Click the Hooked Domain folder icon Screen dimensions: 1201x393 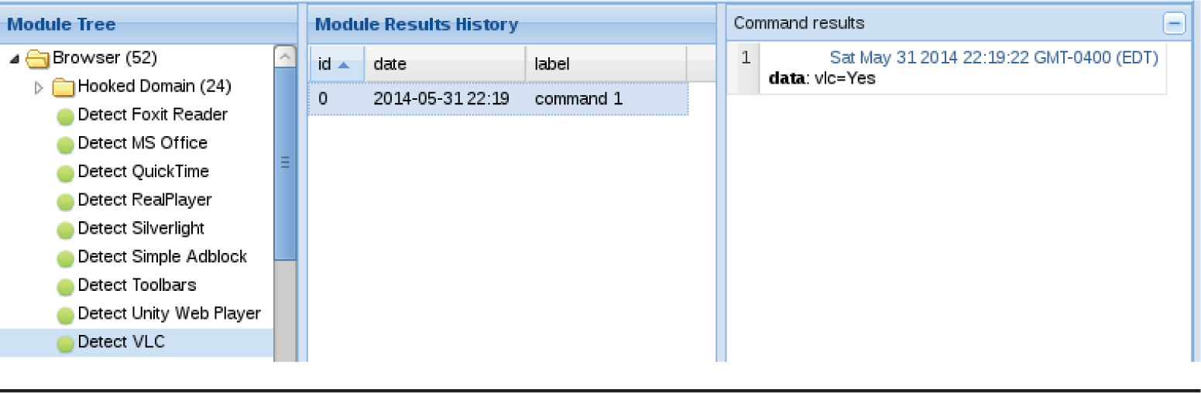tap(63, 87)
